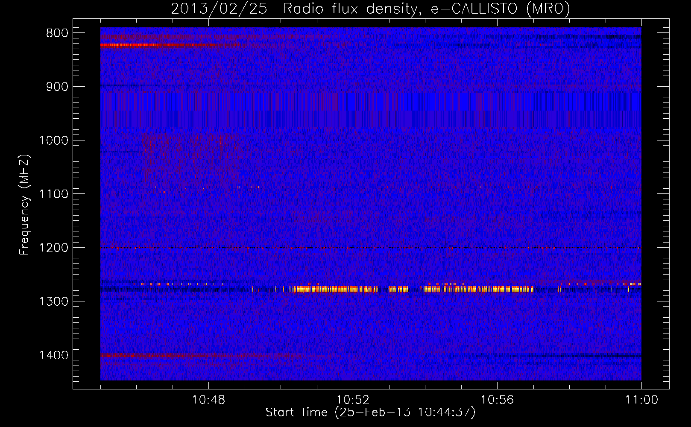Click the 1300 frequency tick label
This screenshot has width=691, height=427.
(54, 301)
